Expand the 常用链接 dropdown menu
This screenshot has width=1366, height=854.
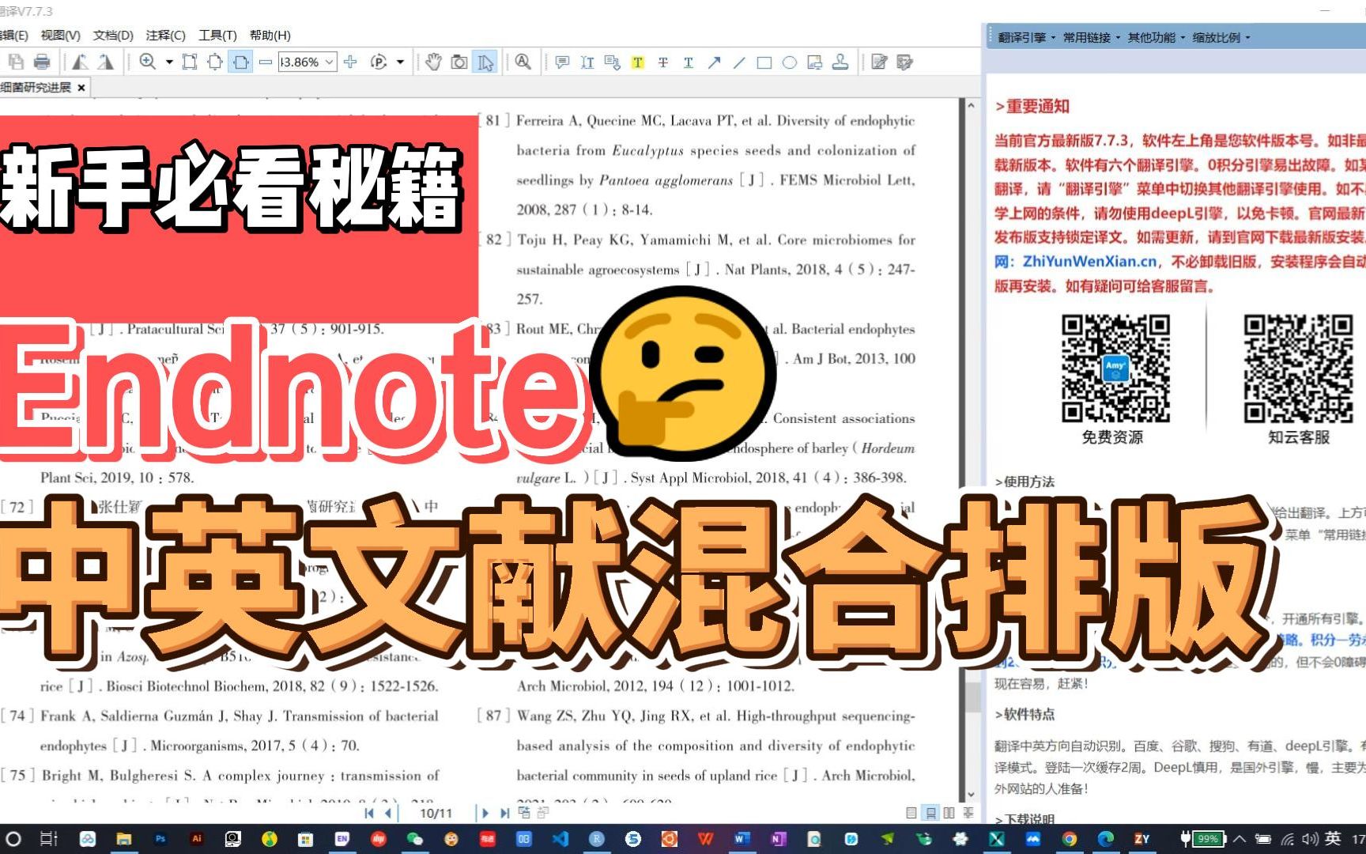pyautogui.click(x=1091, y=37)
